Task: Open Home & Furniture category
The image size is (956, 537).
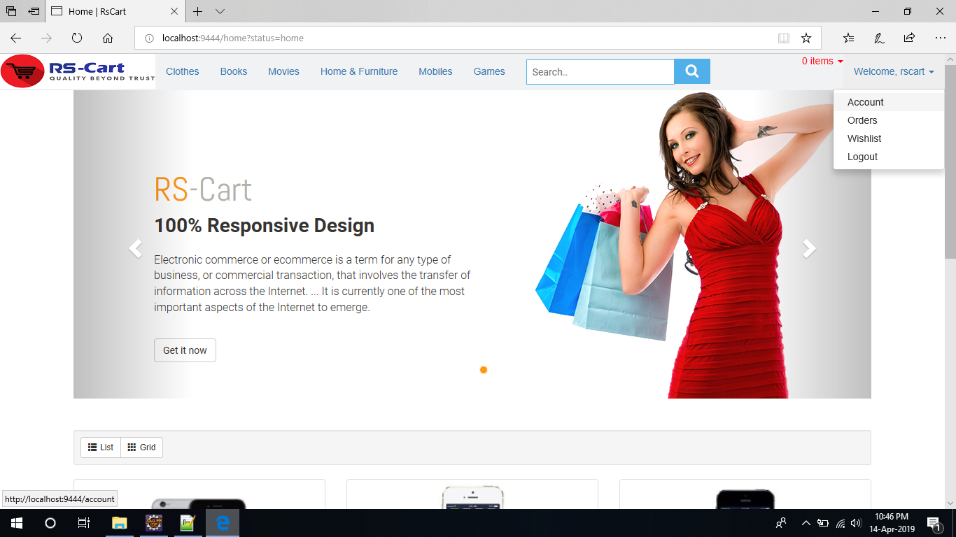Action: (x=359, y=71)
